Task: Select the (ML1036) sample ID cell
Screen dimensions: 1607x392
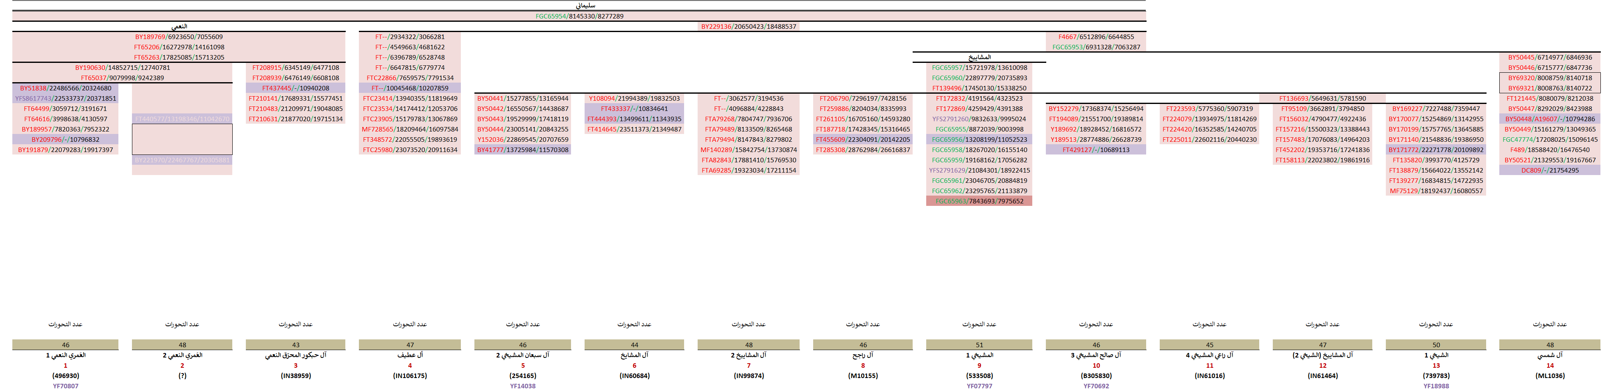Action: pos(1549,376)
